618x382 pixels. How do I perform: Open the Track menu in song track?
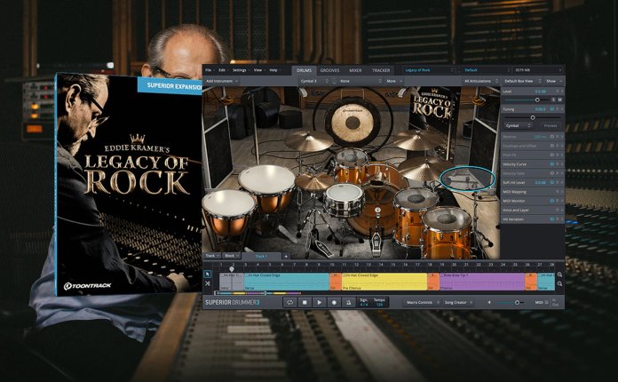[212, 256]
